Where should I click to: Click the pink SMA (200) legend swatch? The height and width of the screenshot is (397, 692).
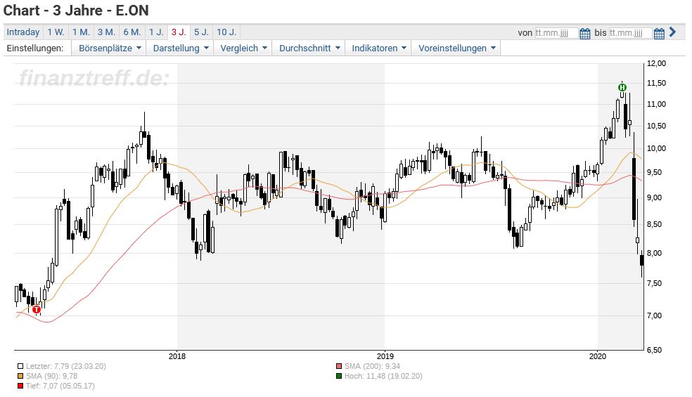pos(339,366)
